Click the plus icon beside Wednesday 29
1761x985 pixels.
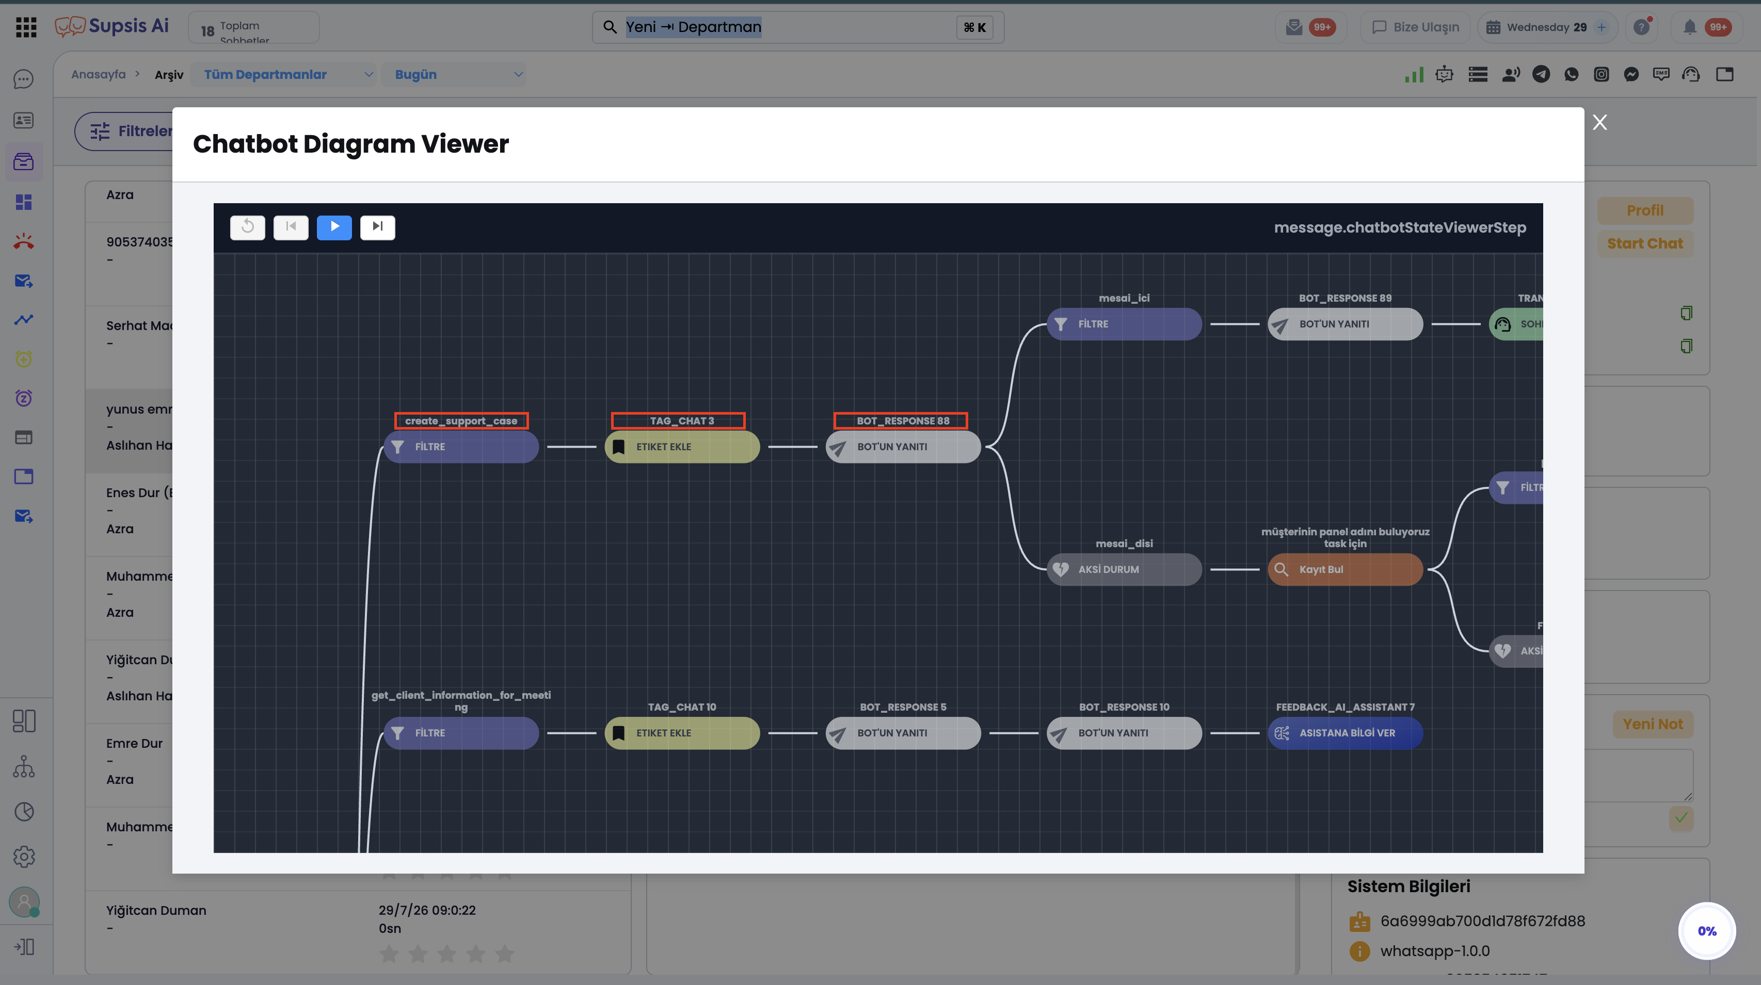[1601, 27]
